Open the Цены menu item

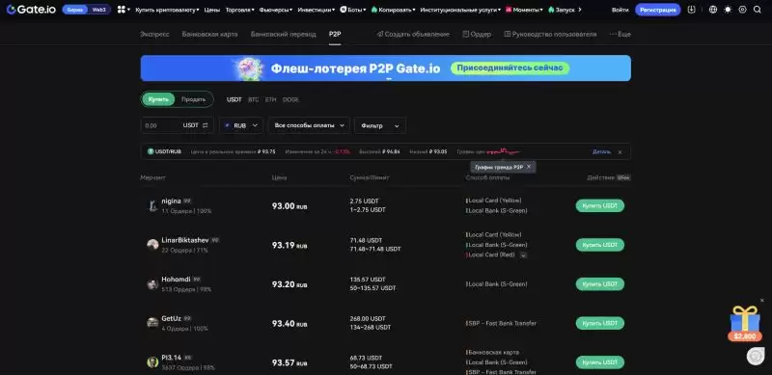(212, 10)
